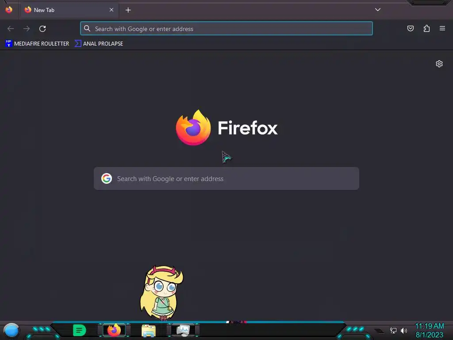Image resolution: width=453 pixels, height=340 pixels.
Task: Open the green notes app in taskbar
Action: pyautogui.click(x=80, y=330)
